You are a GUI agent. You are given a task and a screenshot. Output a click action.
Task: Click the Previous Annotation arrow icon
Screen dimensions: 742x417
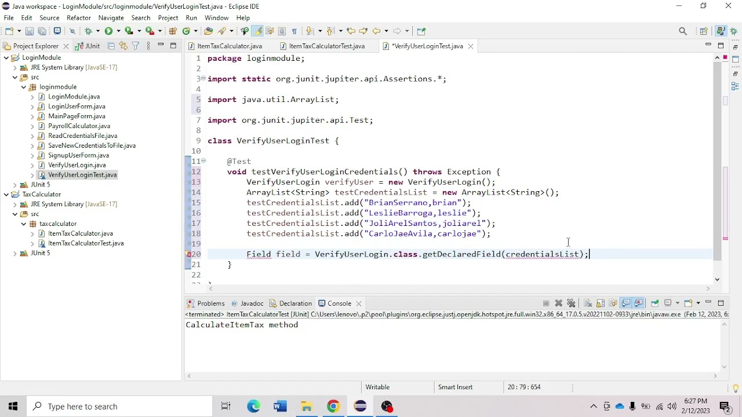(330, 31)
